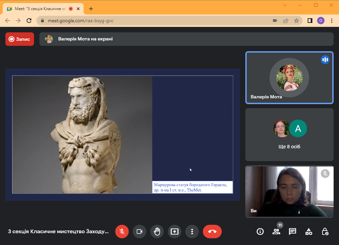Viewport: 339px width, 245px height.
Task: Select Валерія Мота participant tile
Action: [289, 78]
